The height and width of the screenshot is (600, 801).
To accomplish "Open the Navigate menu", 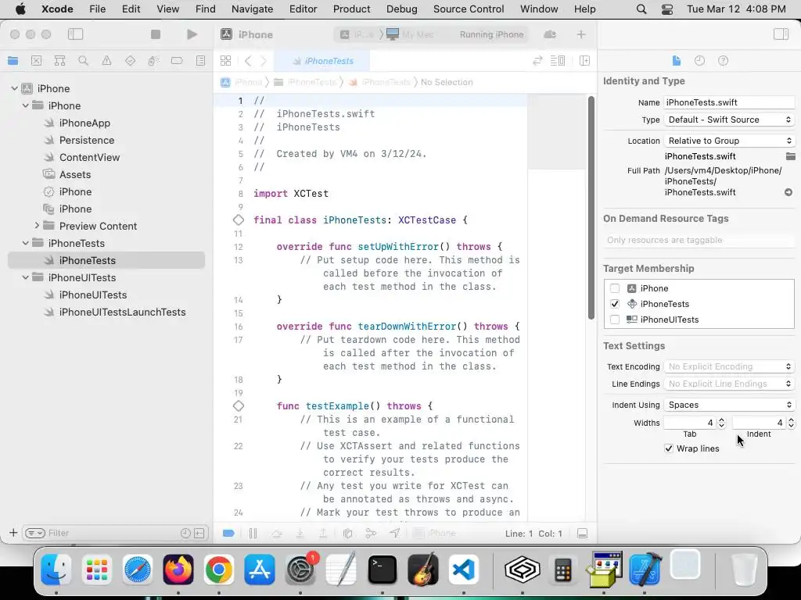I will (x=253, y=9).
